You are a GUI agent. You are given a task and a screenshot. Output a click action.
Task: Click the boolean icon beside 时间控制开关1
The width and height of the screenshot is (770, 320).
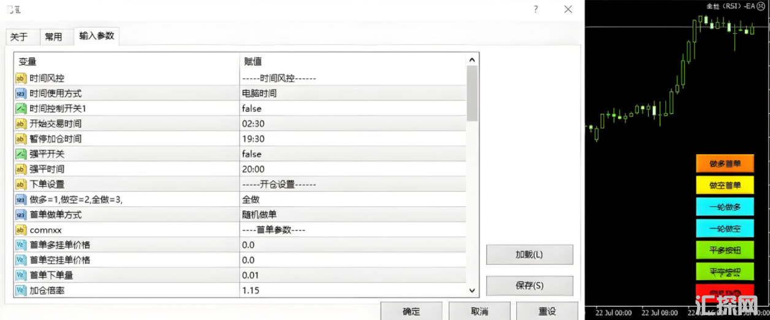point(21,109)
